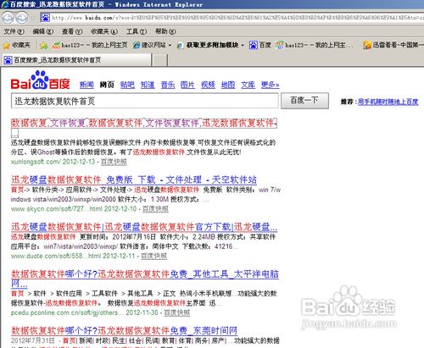The image size is (424, 348).
Task: Switch to 音乐 search category
Action: tap(168, 85)
